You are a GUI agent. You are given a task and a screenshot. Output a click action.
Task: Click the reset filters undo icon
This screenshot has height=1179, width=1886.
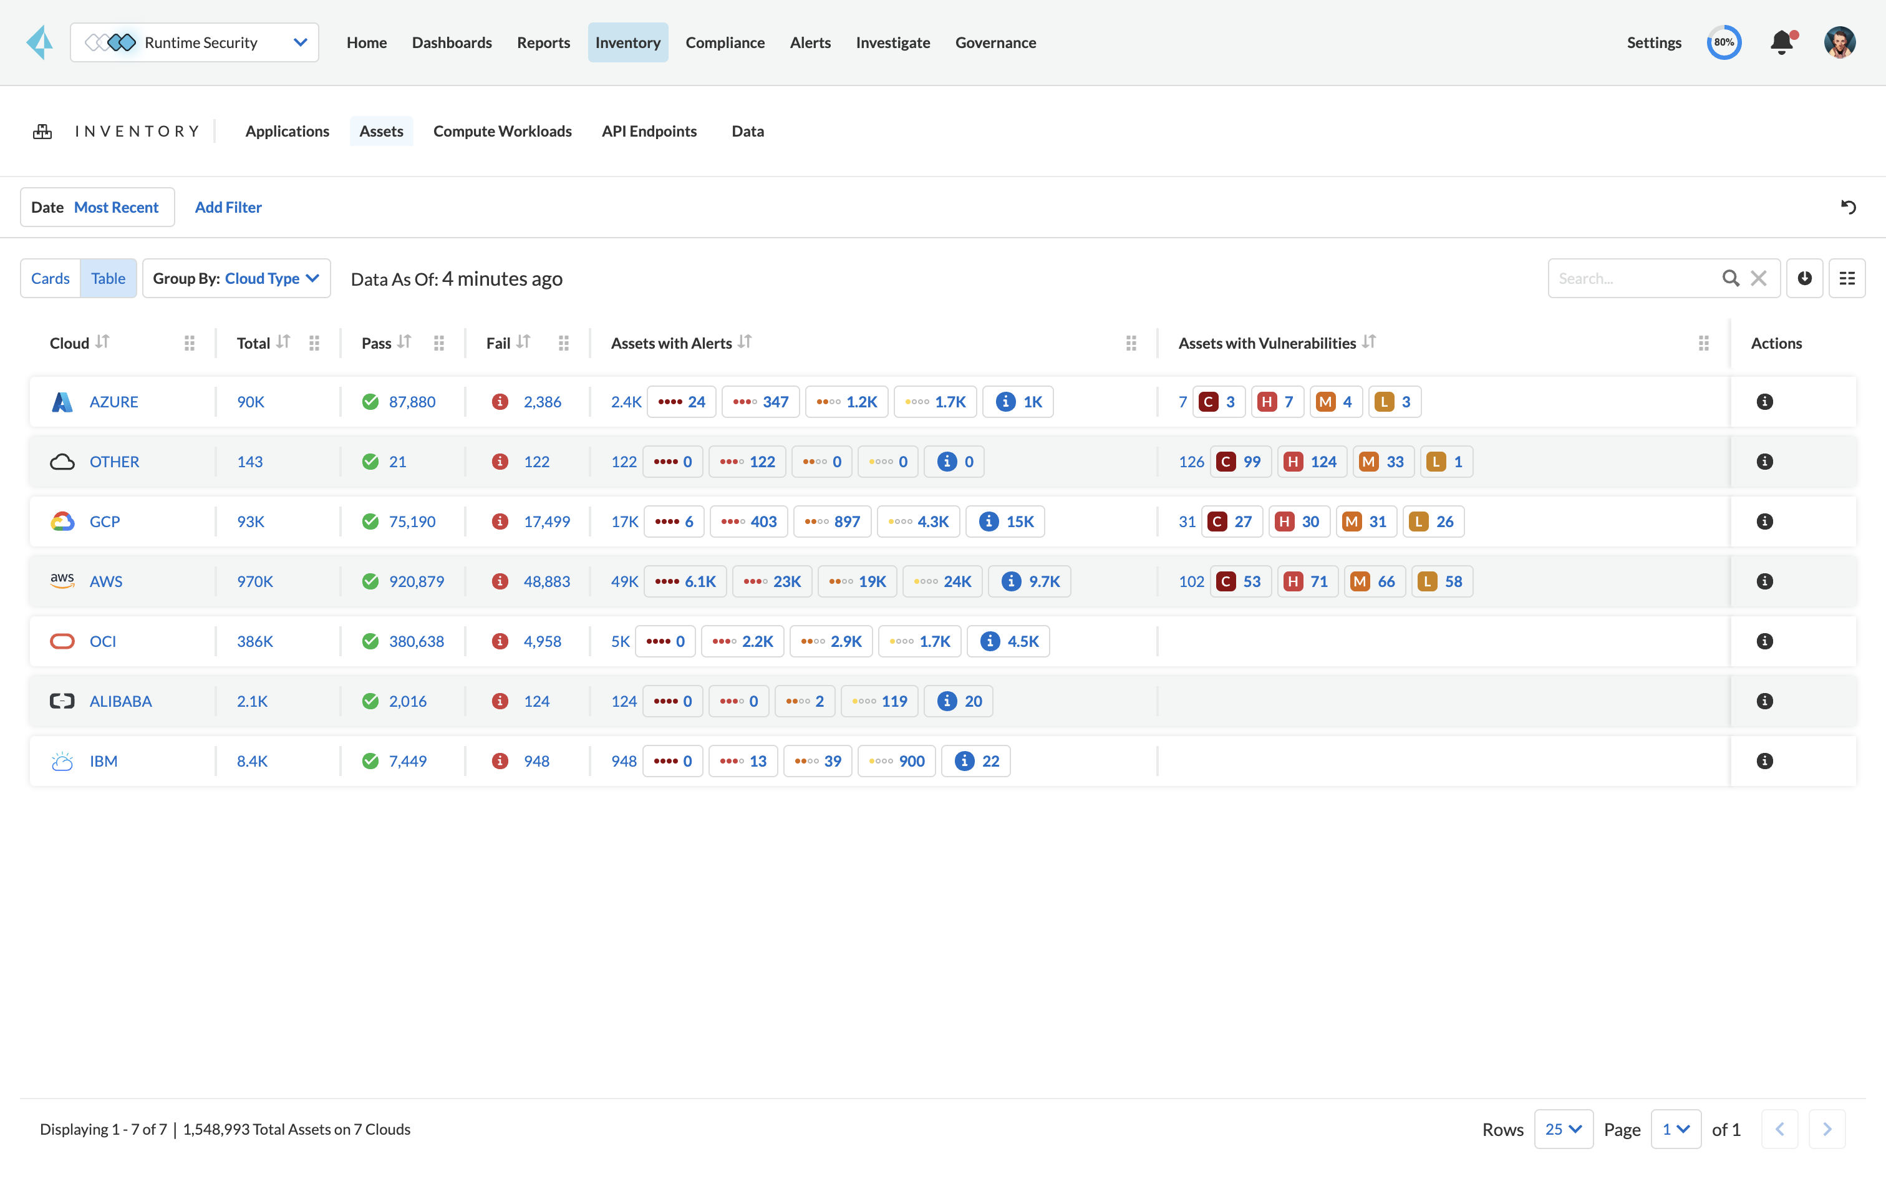(1848, 206)
